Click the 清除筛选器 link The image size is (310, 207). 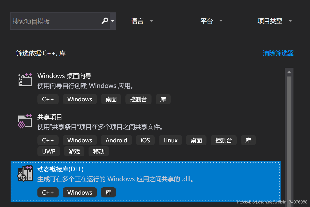click(278, 53)
